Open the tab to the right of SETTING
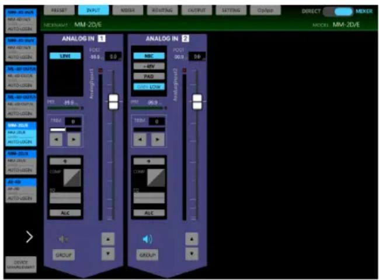This screenshot has height=280, width=379. 265,10
